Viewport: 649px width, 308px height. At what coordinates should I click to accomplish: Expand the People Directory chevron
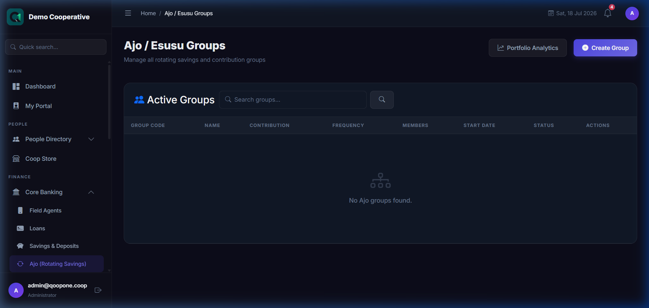[x=91, y=139]
